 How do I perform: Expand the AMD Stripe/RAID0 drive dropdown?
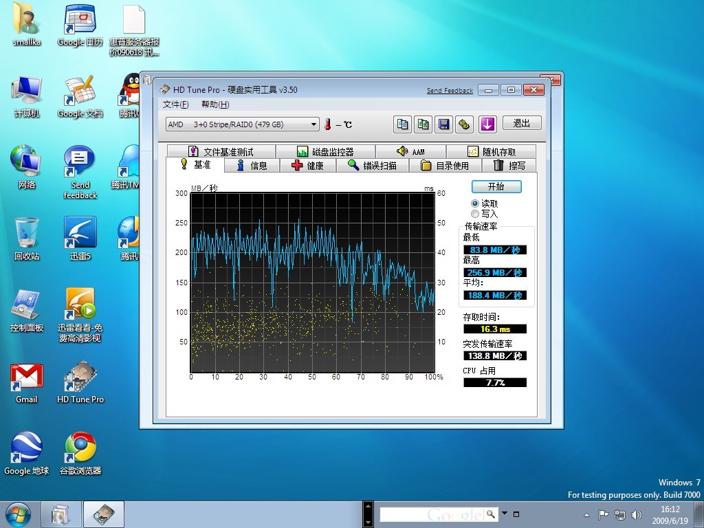click(x=314, y=124)
